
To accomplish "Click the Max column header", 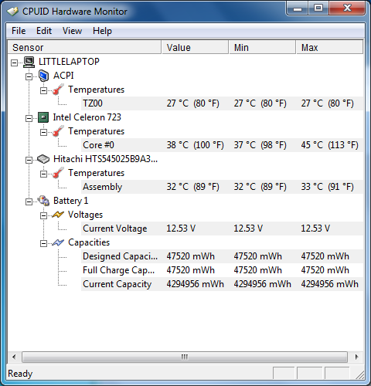I will click(329, 47).
